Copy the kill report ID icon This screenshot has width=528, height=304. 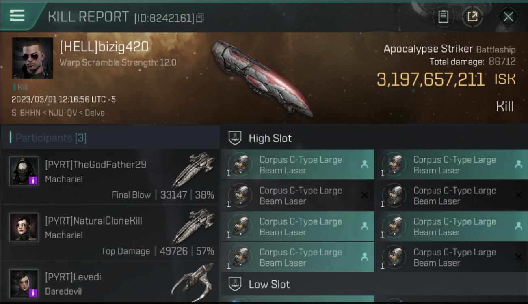[200, 18]
